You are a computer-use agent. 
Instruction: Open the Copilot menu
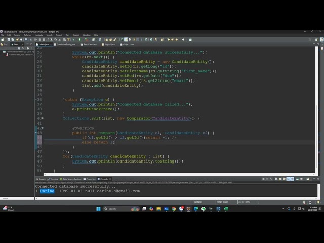point(76,35)
